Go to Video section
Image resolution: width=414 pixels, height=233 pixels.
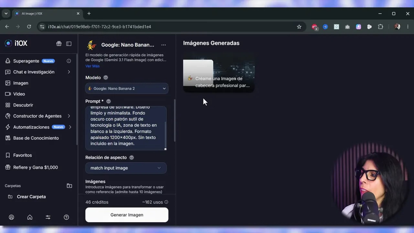pyautogui.click(x=19, y=94)
